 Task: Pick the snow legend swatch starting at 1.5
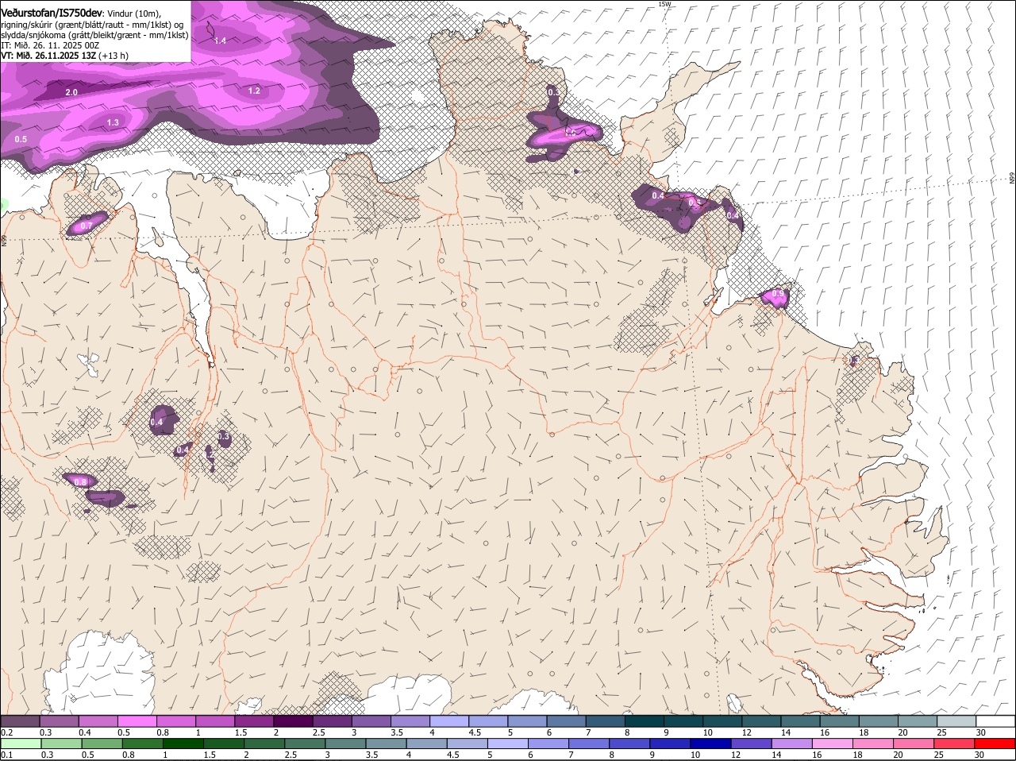tap(254, 721)
